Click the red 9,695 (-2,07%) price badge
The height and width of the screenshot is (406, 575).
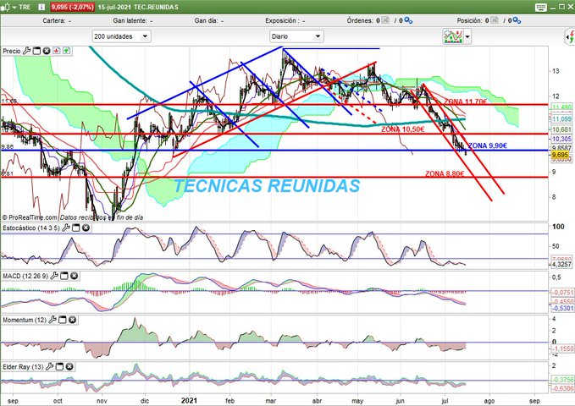(72, 7)
